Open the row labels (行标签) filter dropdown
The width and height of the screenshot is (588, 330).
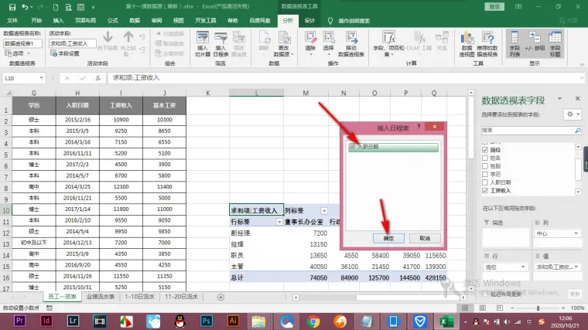[x=279, y=222]
